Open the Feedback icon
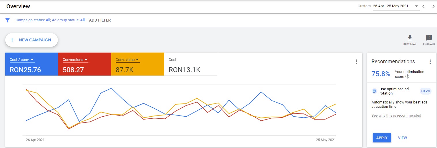 429,38
